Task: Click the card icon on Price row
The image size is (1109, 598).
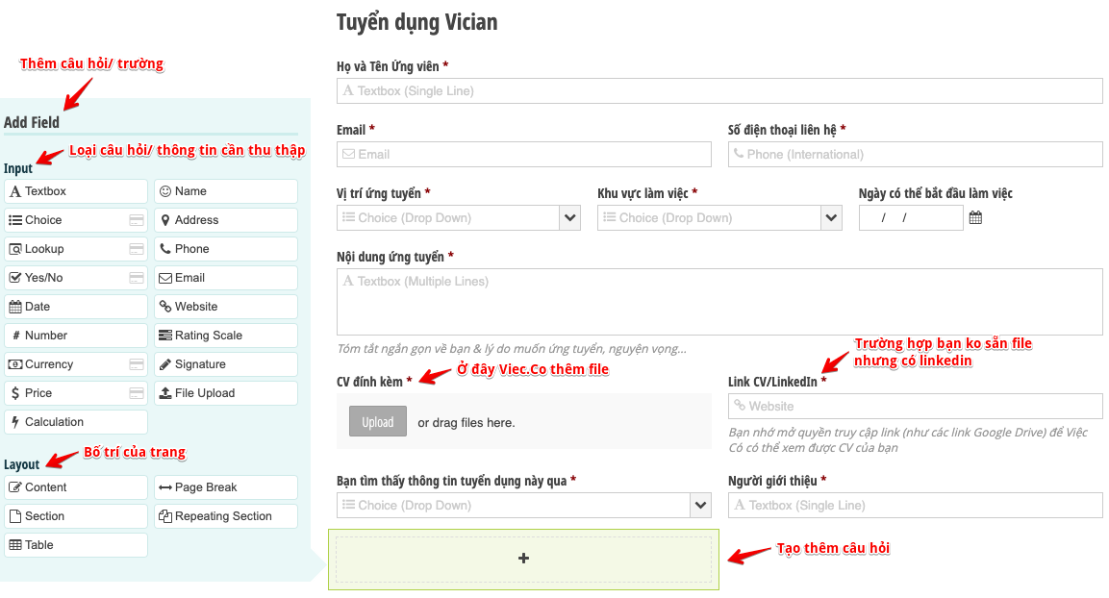Action: 137,393
